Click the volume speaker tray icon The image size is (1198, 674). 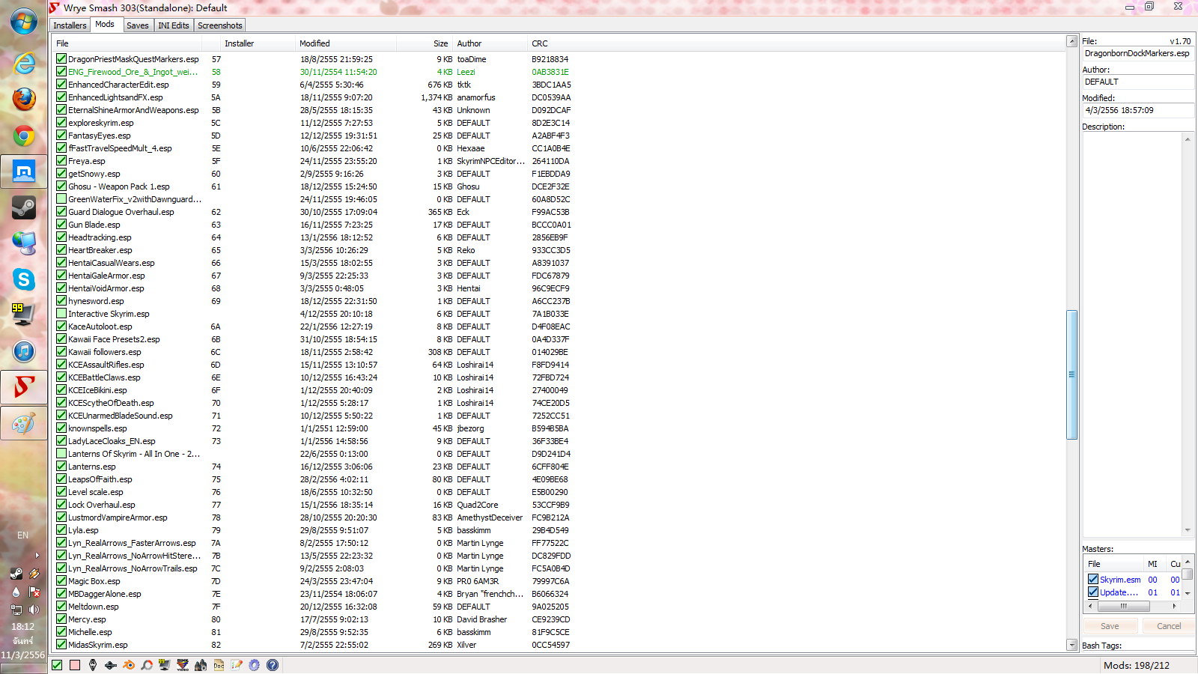point(34,610)
